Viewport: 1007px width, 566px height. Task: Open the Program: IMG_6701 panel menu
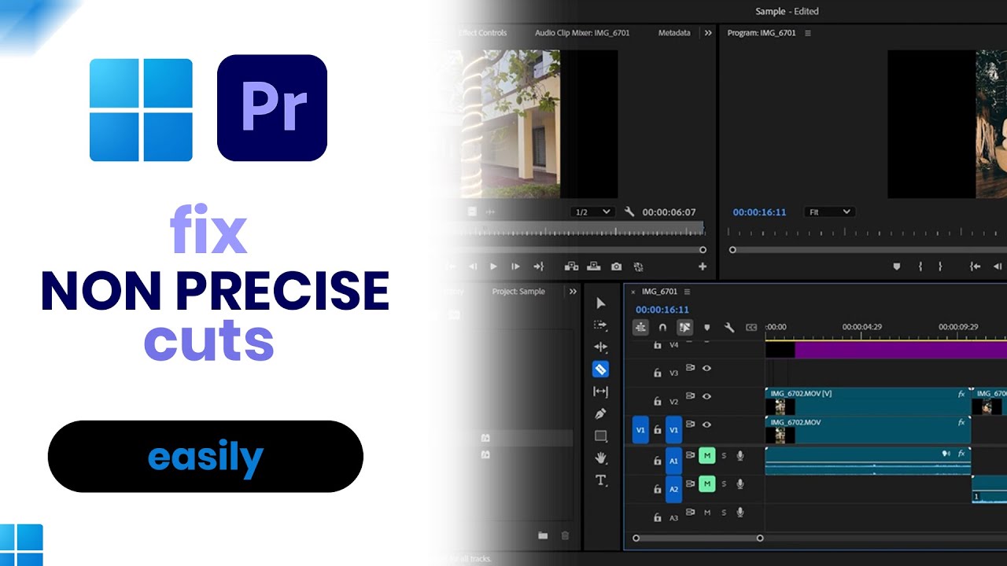pos(808,33)
